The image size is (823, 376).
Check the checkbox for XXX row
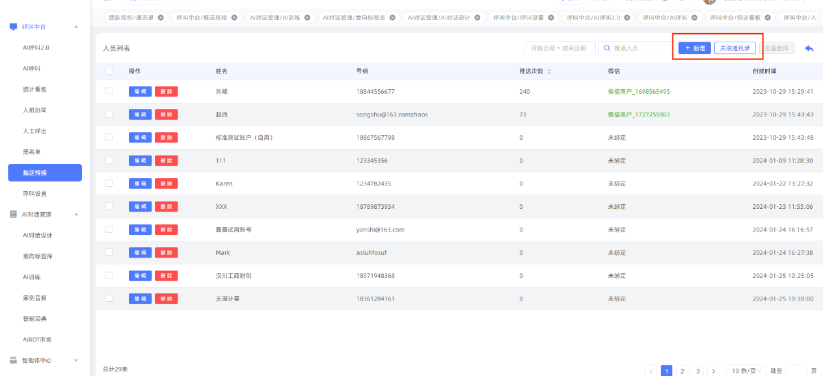pyautogui.click(x=109, y=206)
